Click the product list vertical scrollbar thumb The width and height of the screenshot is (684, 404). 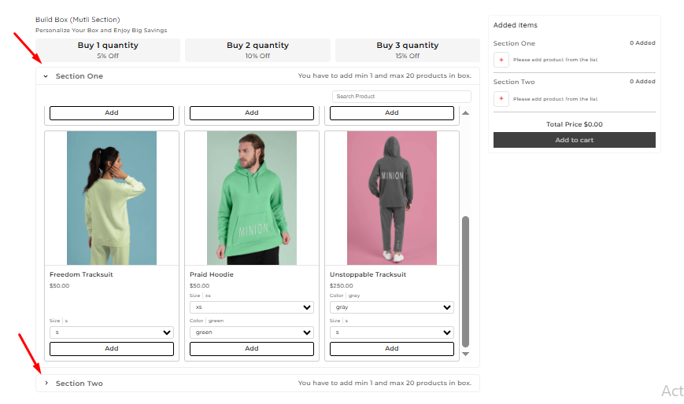click(465, 281)
